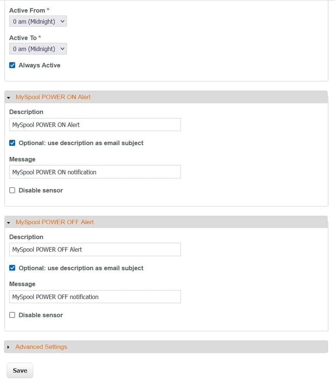
Task: Click the POWER OFF Description text field
Action: [95, 249]
